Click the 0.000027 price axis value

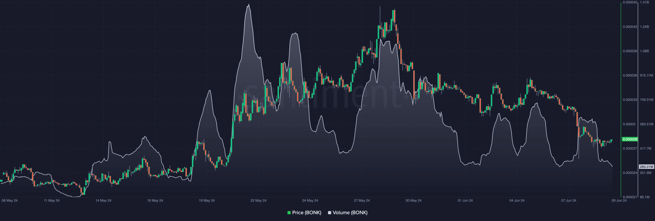pos(630,148)
